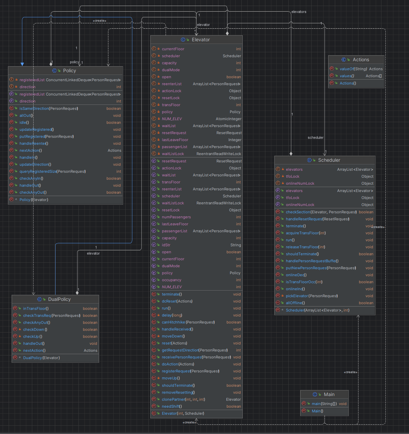Viewport: 409px width, 434px height.
Task: Select the Elevator class title
Action: (201, 40)
